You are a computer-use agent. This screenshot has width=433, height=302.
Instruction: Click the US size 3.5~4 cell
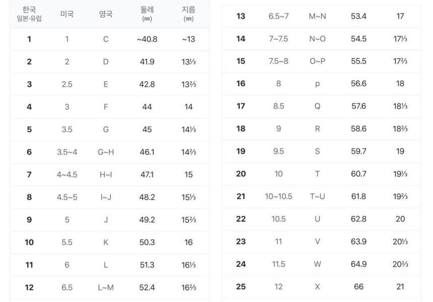[x=67, y=152]
